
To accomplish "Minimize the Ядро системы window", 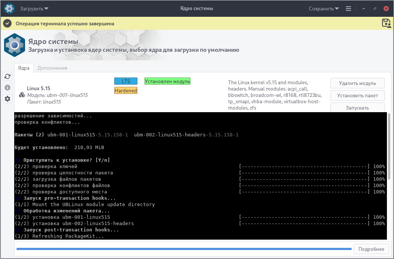I will click(364, 9).
